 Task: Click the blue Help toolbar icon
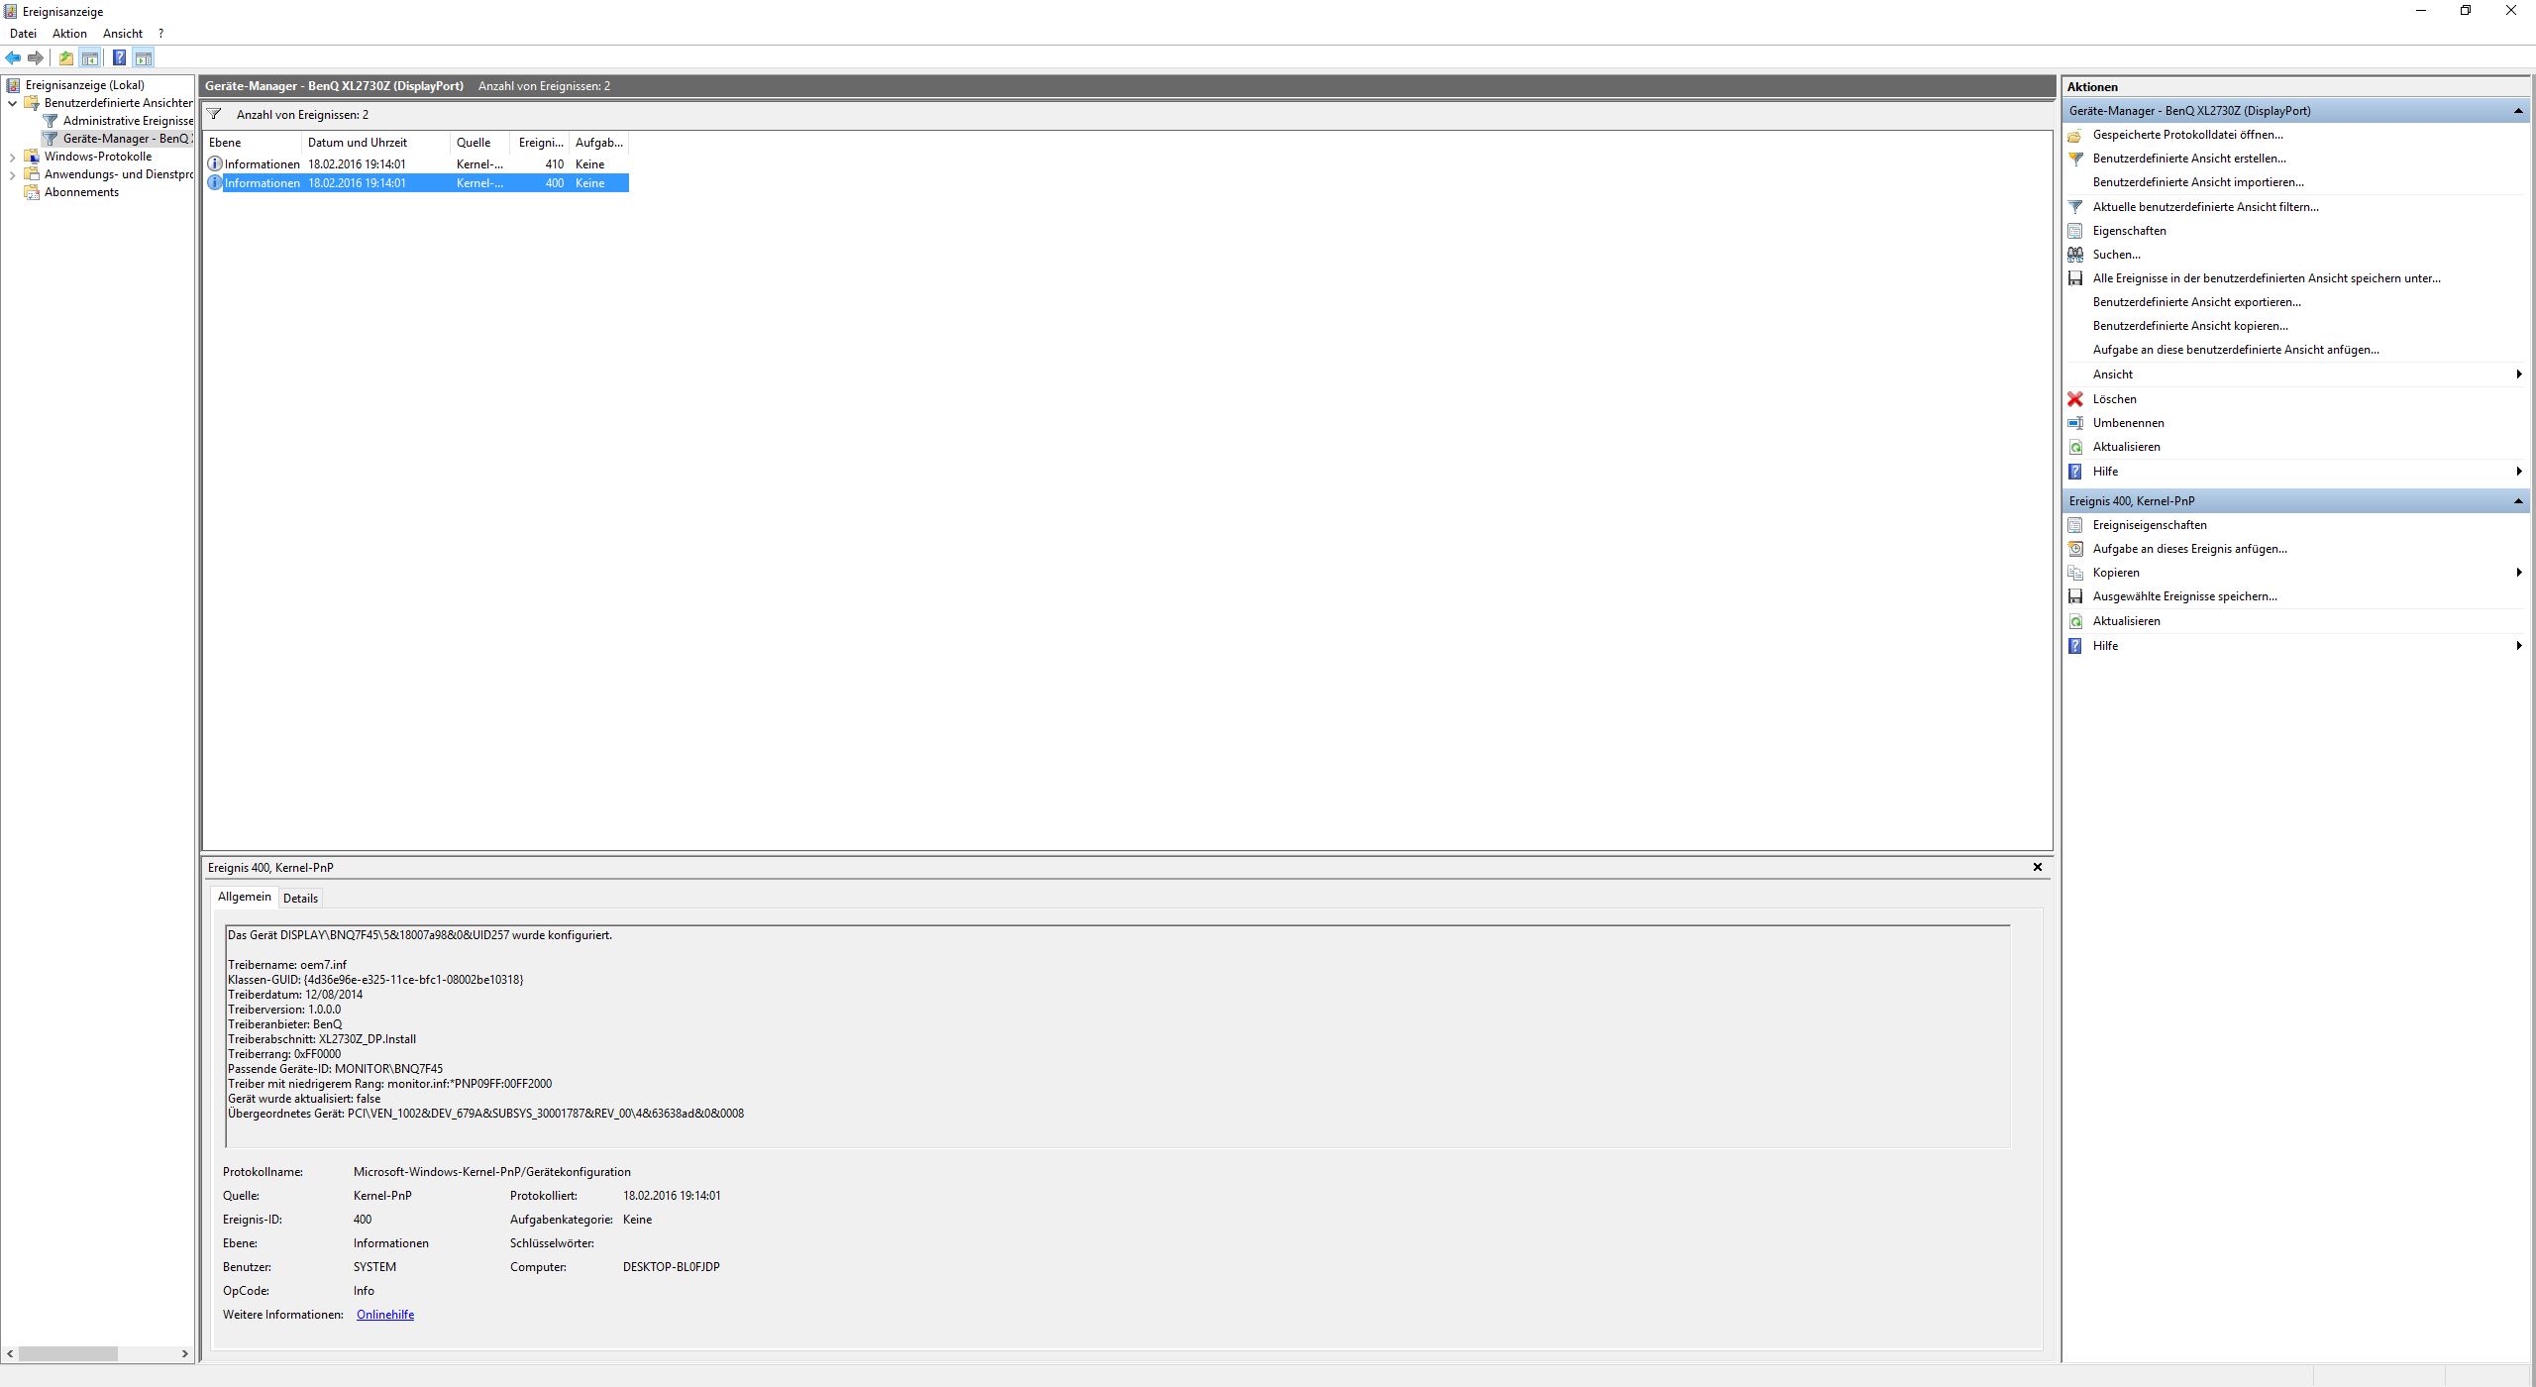point(119,57)
